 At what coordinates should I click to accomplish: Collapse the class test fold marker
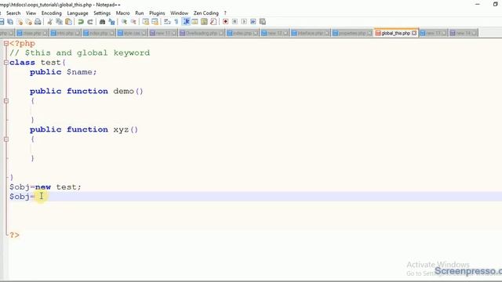click(6, 63)
